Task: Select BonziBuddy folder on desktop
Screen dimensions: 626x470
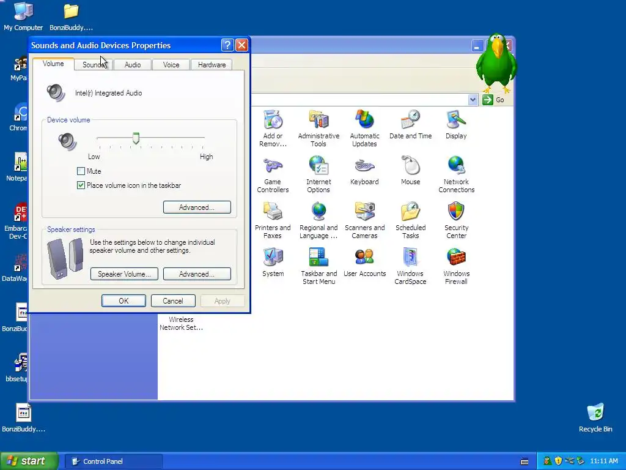Action: click(x=71, y=16)
